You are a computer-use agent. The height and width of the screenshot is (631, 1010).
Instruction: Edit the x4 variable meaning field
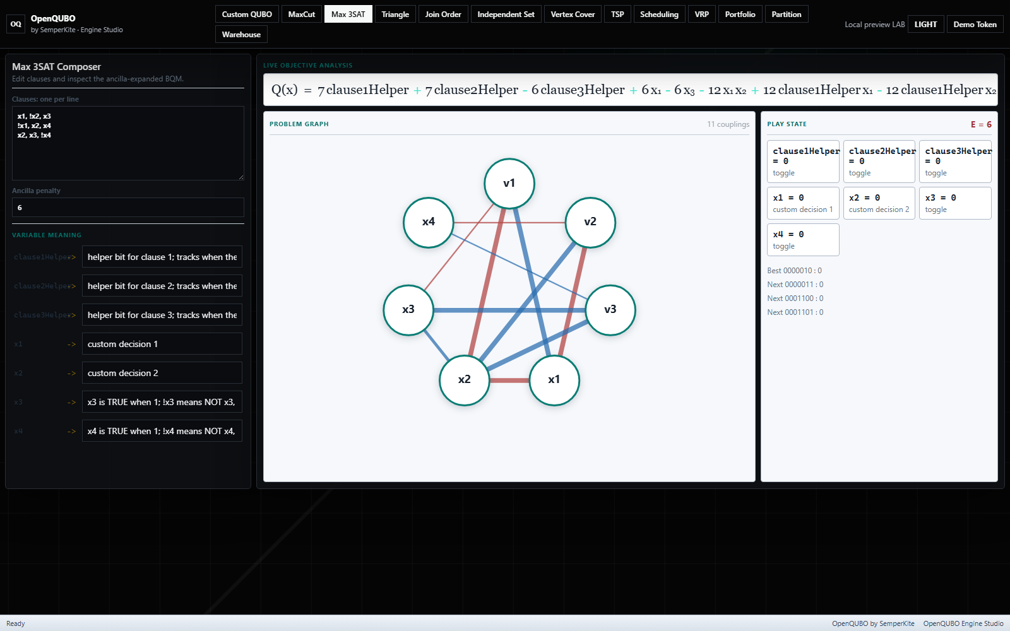(x=162, y=431)
